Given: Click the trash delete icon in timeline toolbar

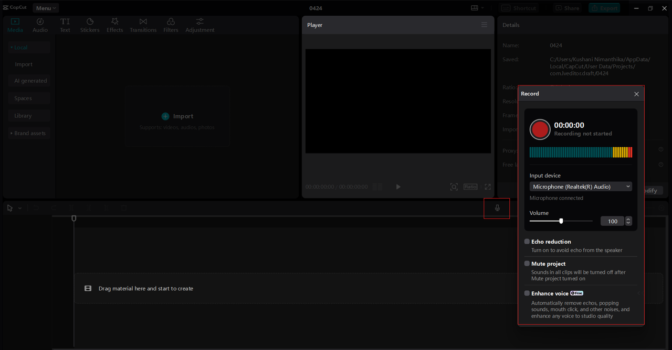Looking at the screenshot, I should [x=124, y=208].
